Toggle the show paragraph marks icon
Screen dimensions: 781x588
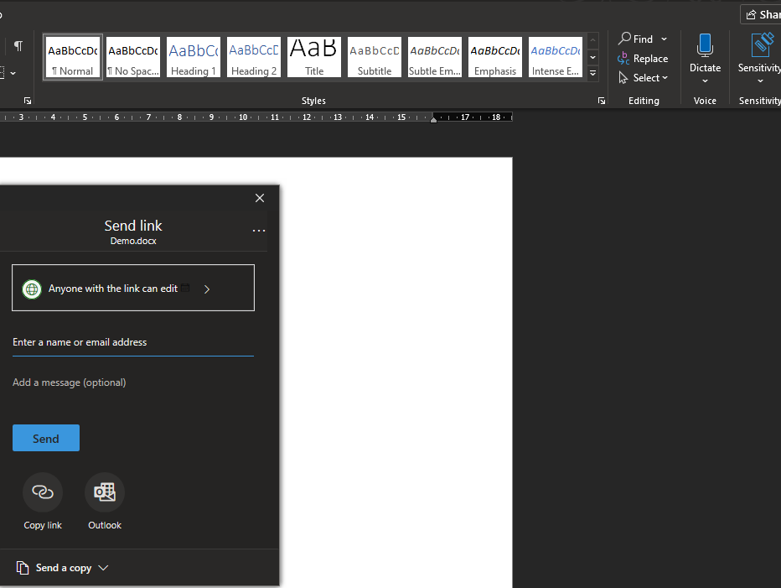[18, 46]
